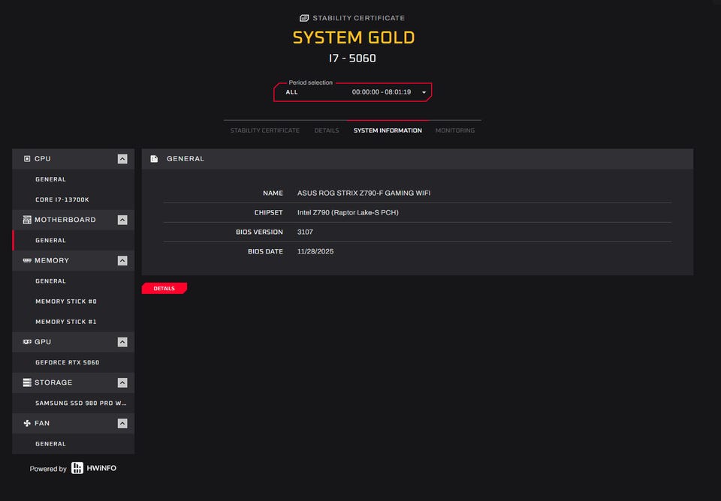The height and width of the screenshot is (501, 721).
Task: Select General under Motherboard
Action: pos(74,240)
